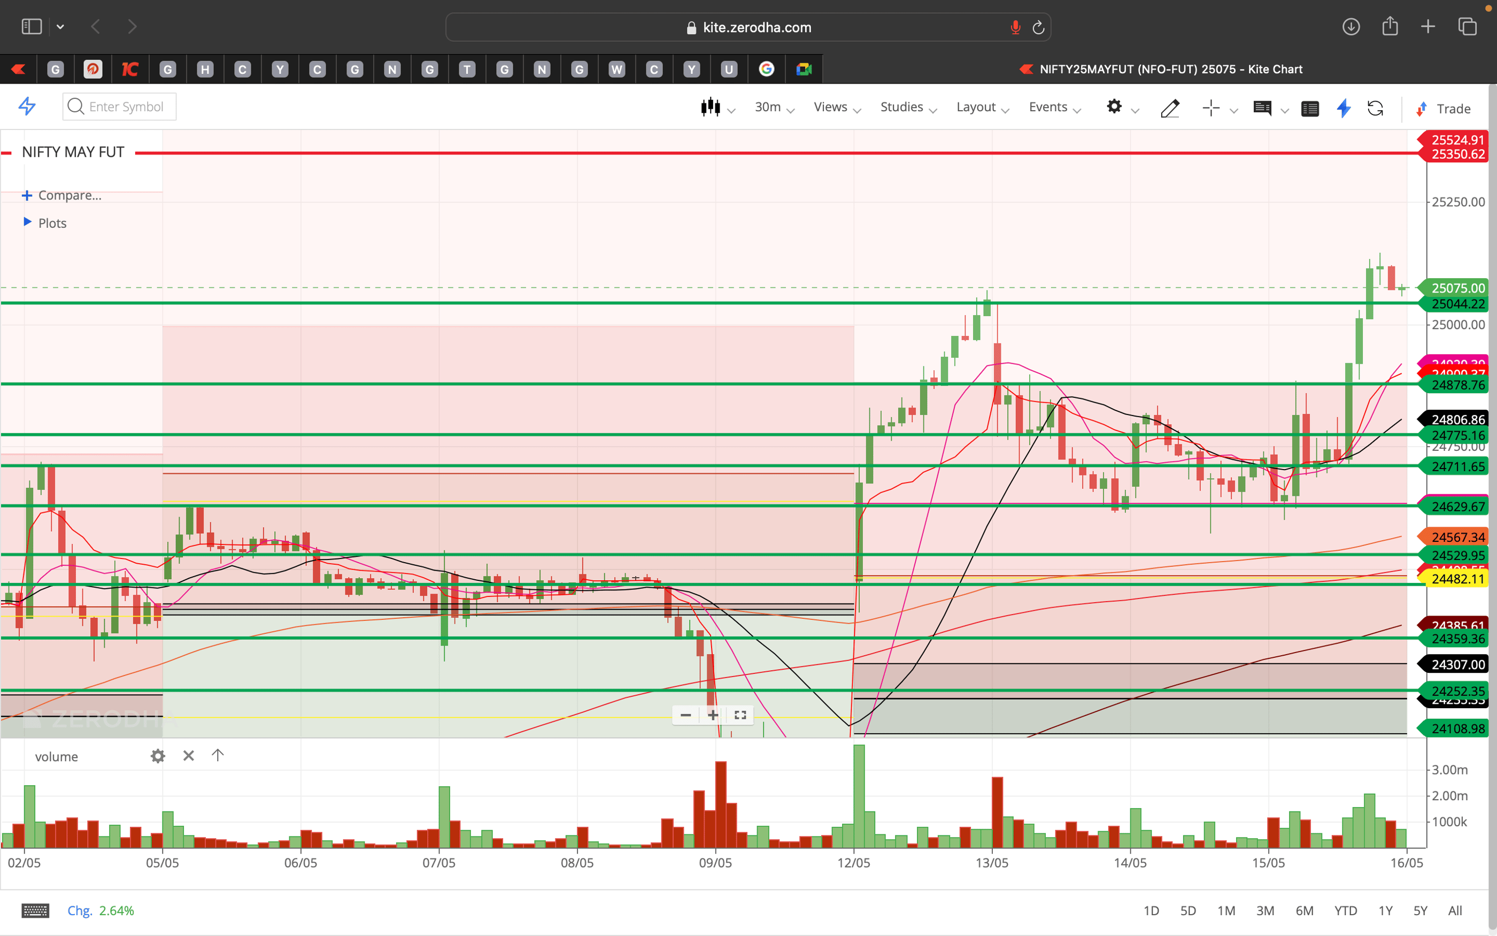Screen dimensions: 1497x936
Task: Open the volume study settings gear
Action: 158,756
